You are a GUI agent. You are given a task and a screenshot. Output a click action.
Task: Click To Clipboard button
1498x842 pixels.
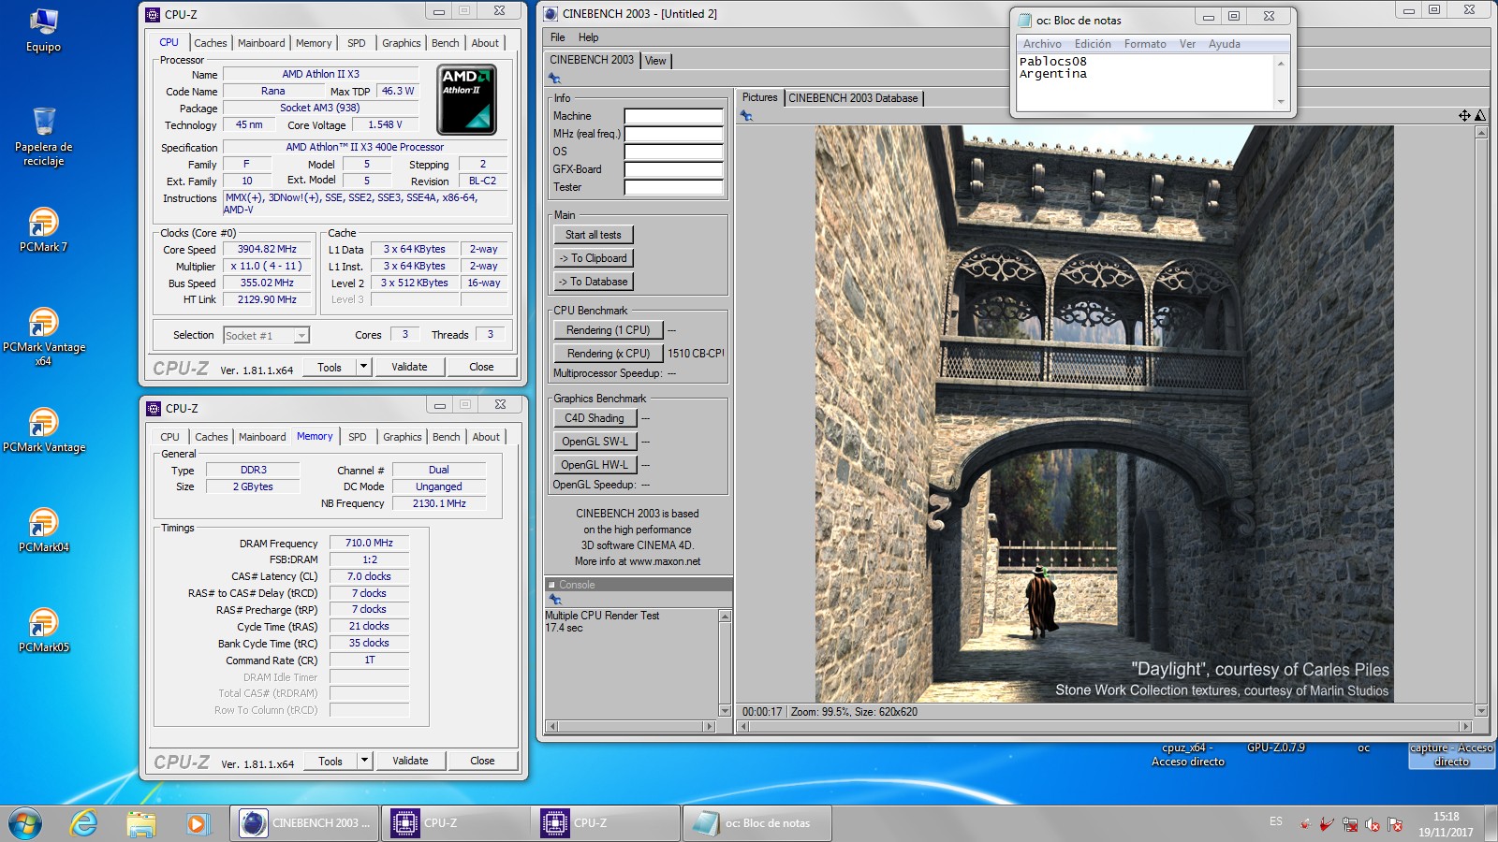(594, 258)
